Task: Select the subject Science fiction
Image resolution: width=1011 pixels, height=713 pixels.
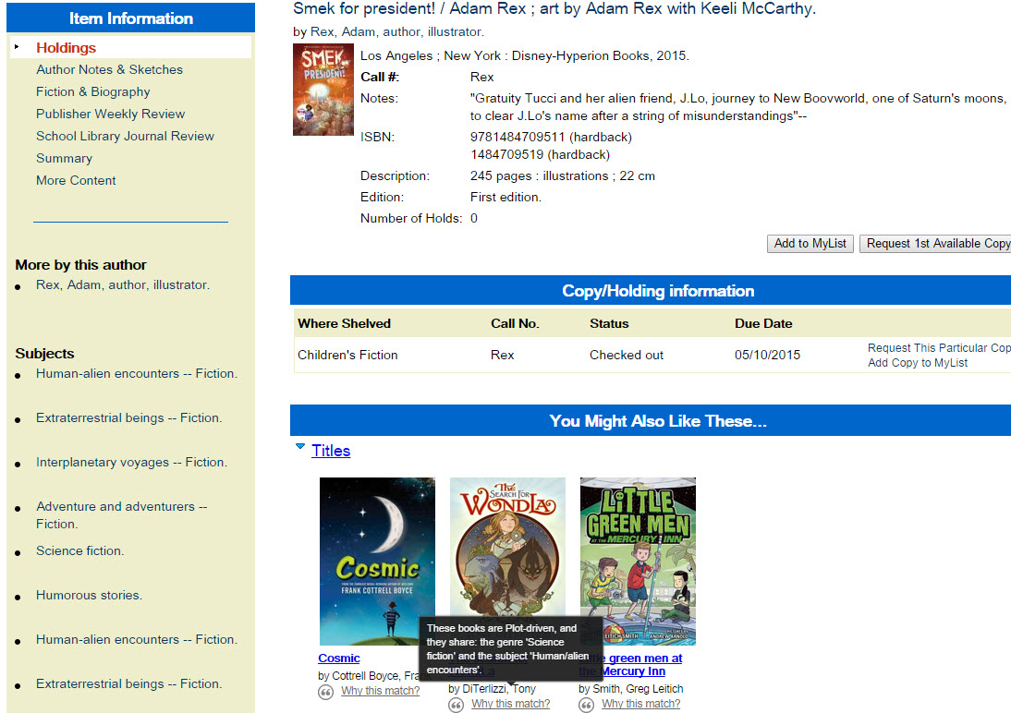Action: pyautogui.click(x=79, y=550)
